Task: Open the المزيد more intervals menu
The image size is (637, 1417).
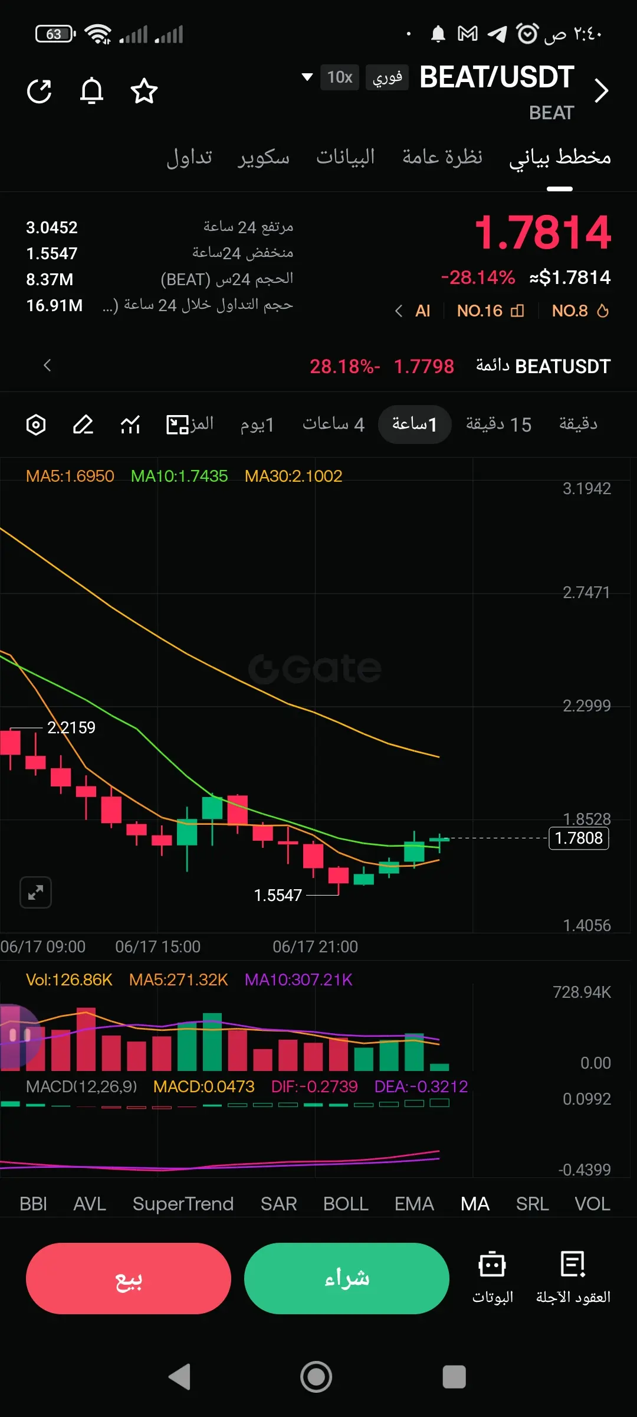Action: [202, 424]
